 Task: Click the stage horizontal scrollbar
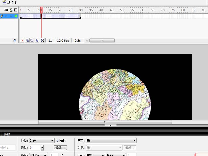pyautogui.click(x=105, y=122)
